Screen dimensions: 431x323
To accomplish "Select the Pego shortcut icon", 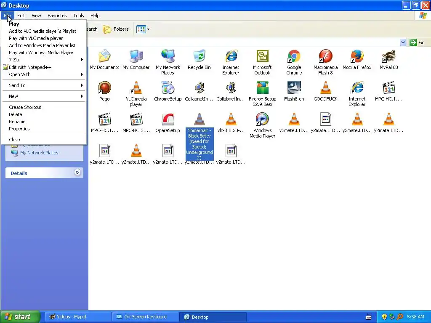I will [x=104, y=91].
